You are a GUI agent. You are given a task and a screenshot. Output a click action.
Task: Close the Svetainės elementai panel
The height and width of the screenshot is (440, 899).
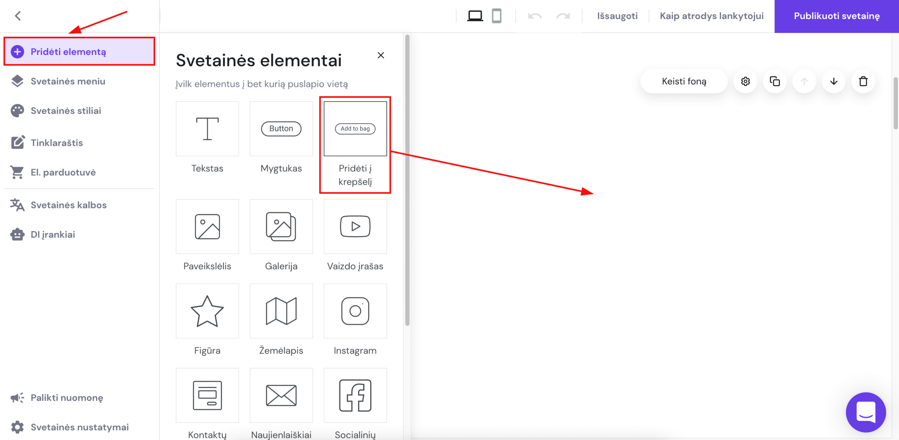tap(381, 55)
